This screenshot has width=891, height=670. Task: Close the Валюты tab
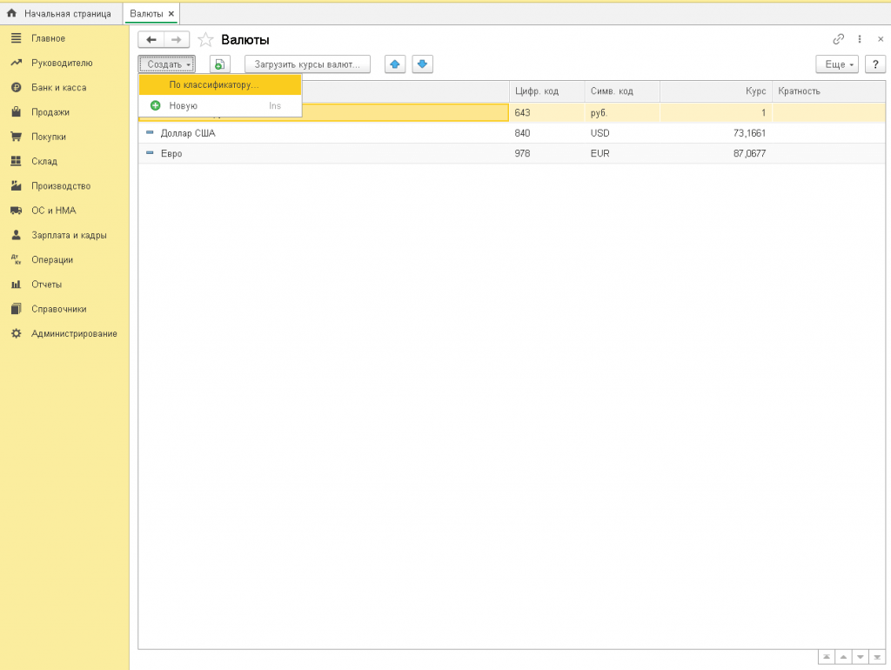click(171, 14)
